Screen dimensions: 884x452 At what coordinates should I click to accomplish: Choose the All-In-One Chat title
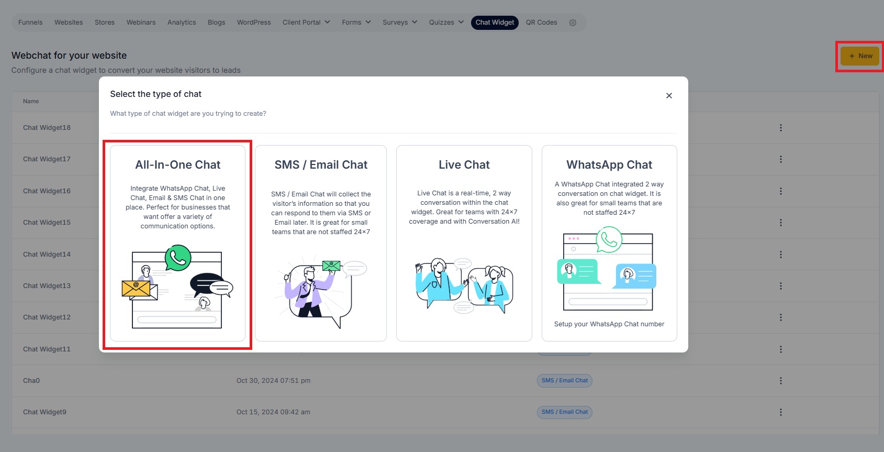pyautogui.click(x=178, y=164)
